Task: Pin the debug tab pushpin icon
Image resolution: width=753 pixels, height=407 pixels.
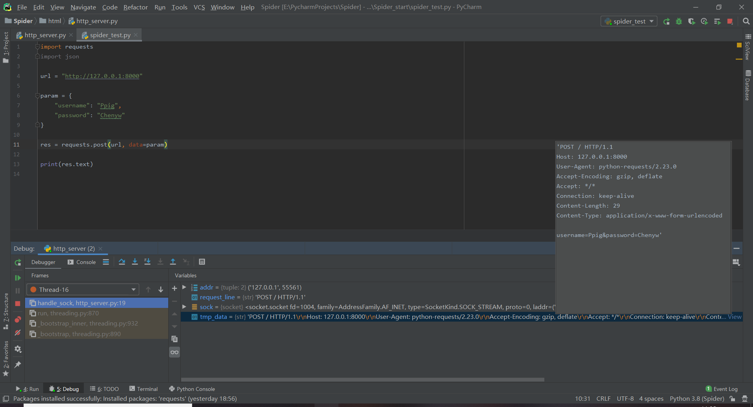Action: pyautogui.click(x=18, y=364)
